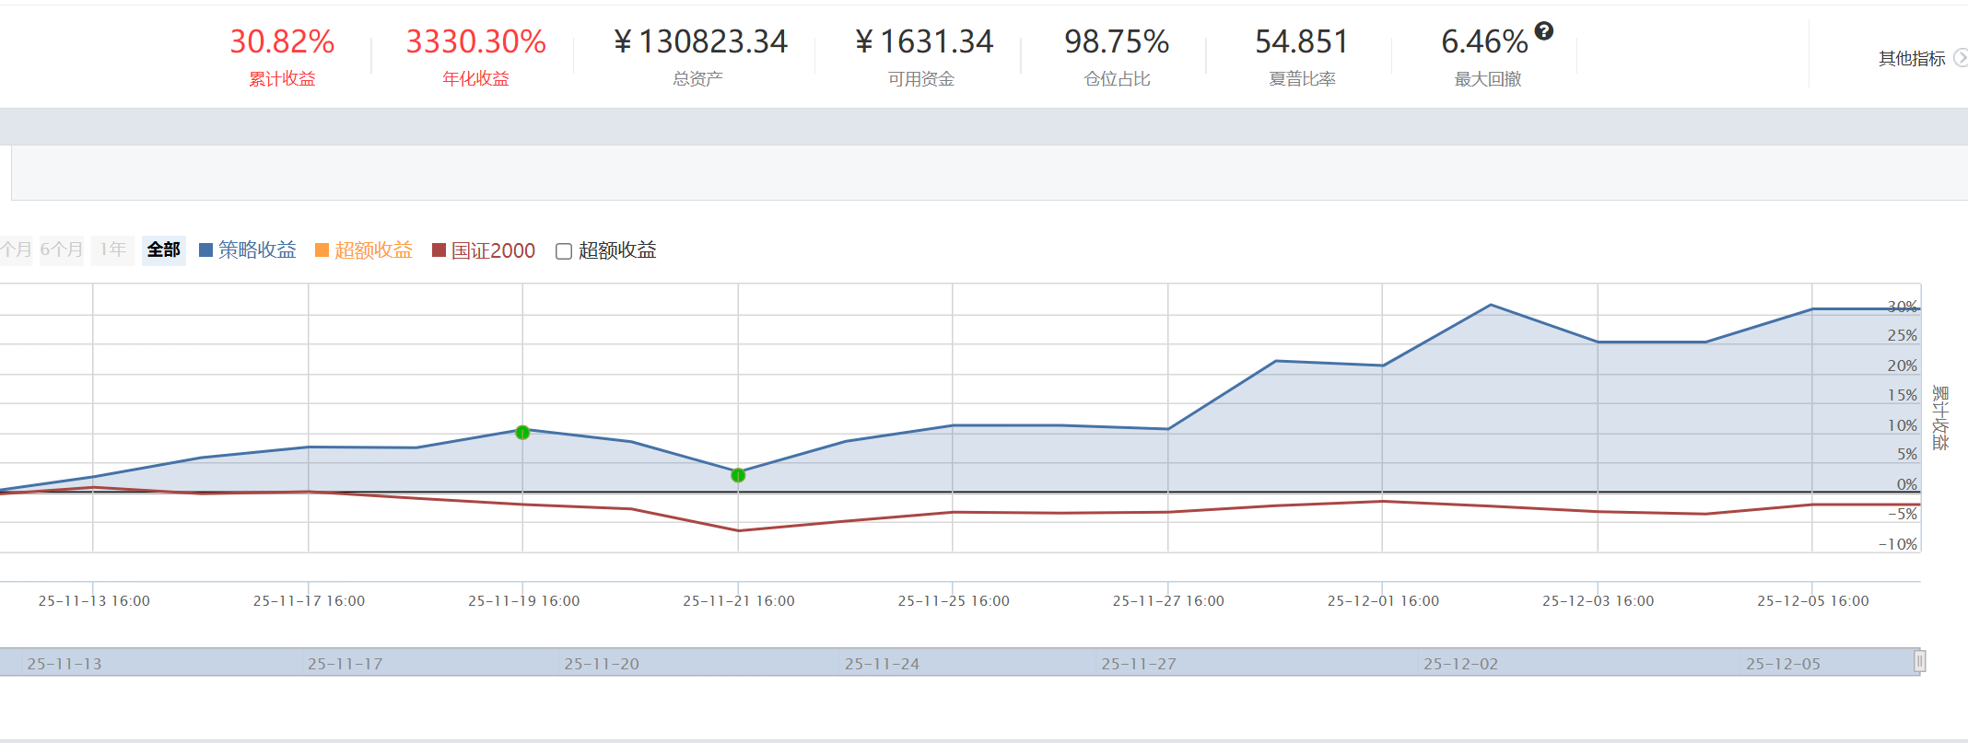
Task: Click the 30.82% 累计收益 value
Action: click(282, 41)
